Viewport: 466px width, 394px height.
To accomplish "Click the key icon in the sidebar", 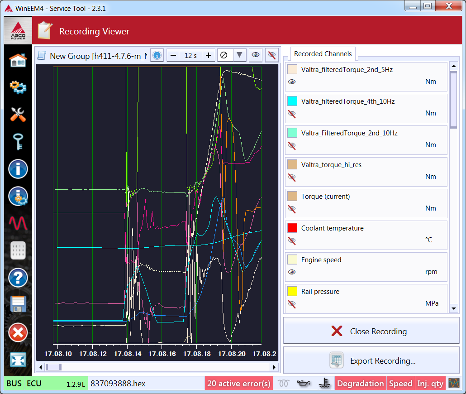I will [x=18, y=142].
